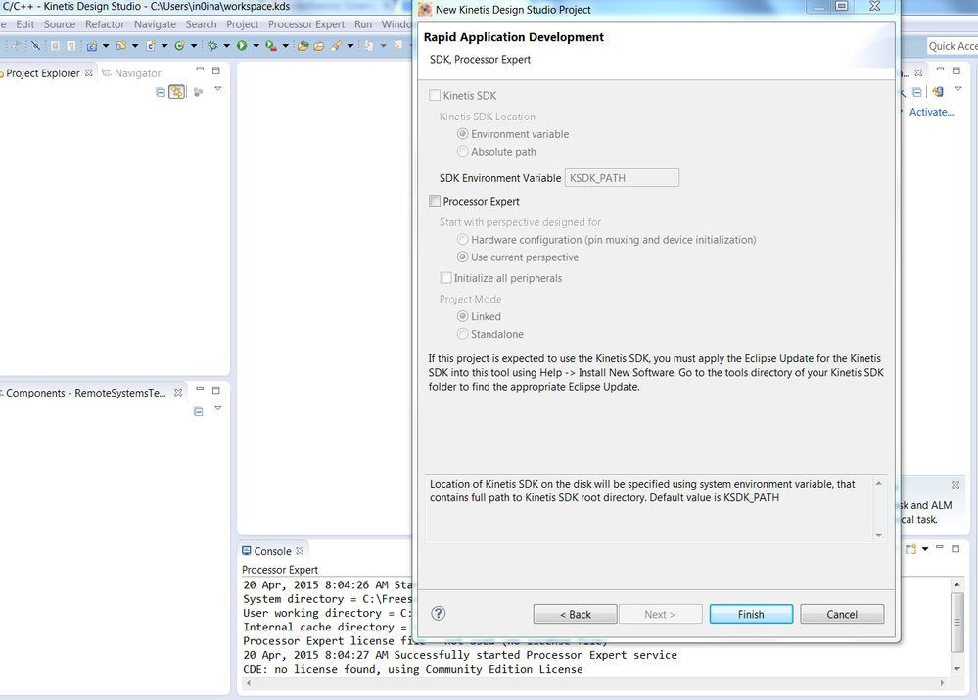Click the Finish button
The height and width of the screenshot is (700, 978).
[751, 614]
